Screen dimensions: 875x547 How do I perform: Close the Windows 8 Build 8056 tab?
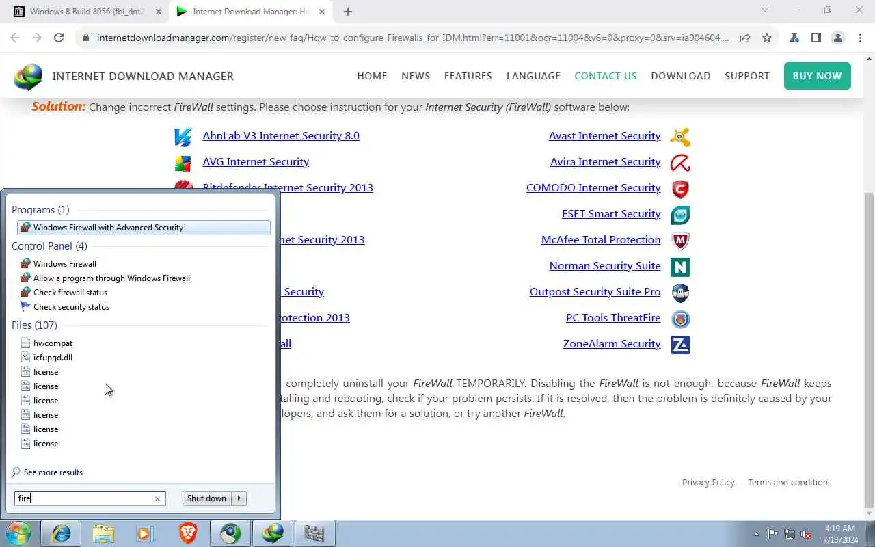click(159, 12)
